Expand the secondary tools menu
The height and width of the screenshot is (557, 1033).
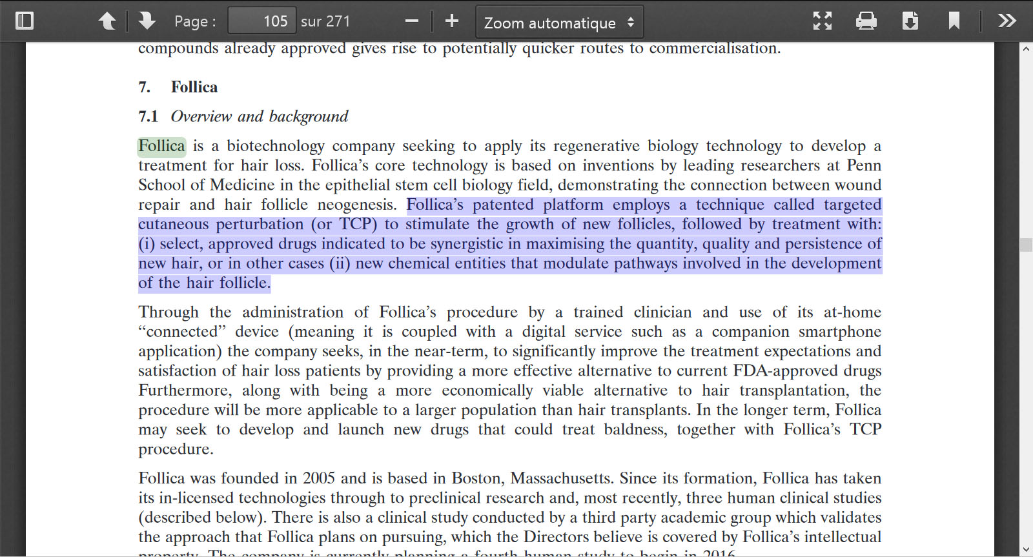point(1007,21)
